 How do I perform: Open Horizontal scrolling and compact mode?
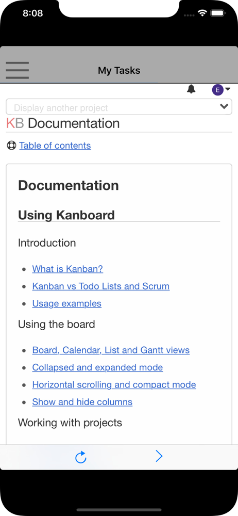[114, 385]
